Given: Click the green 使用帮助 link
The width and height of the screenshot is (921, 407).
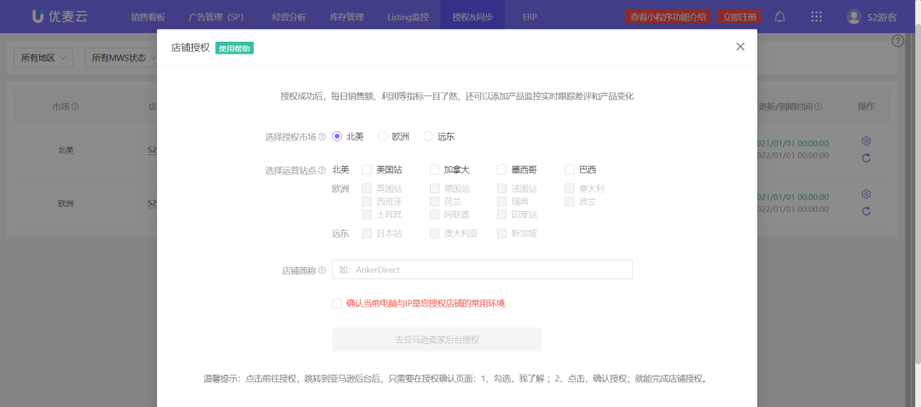Looking at the screenshot, I should click(x=235, y=48).
